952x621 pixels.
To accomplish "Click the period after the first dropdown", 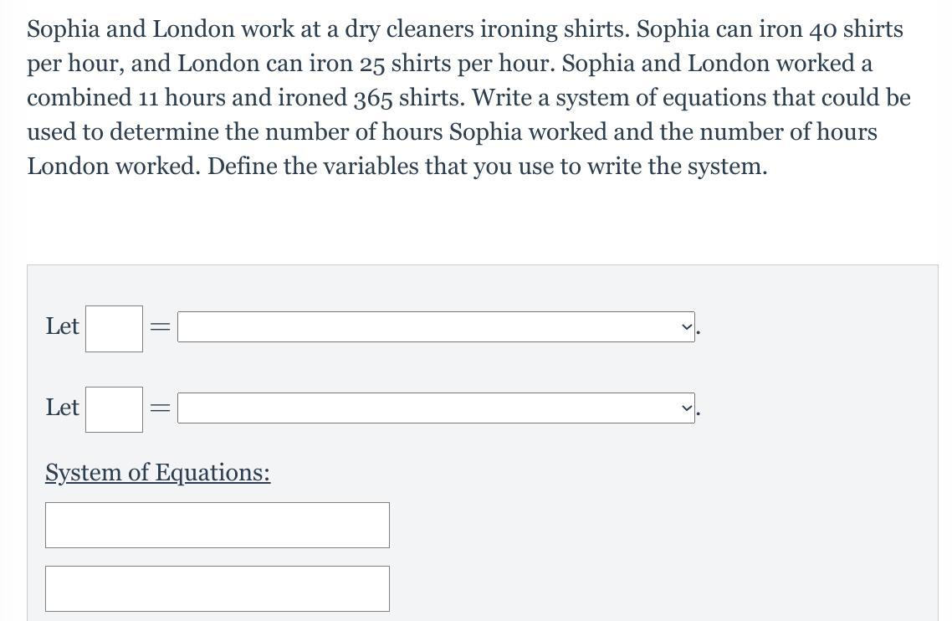I will coord(698,333).
